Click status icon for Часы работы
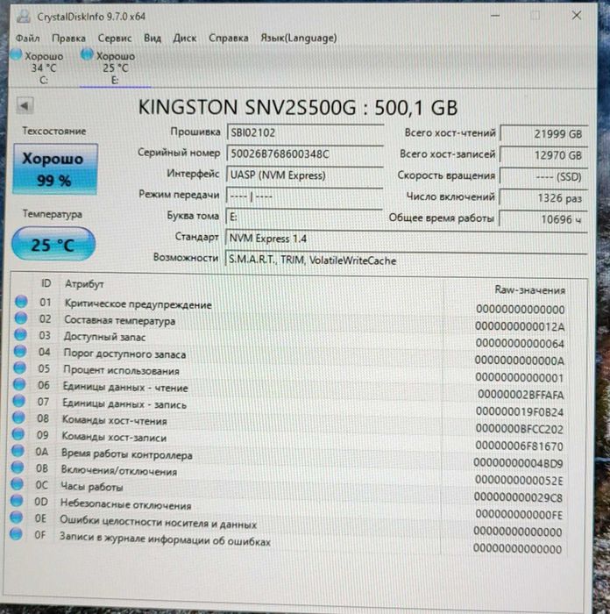 pos(17,484)
